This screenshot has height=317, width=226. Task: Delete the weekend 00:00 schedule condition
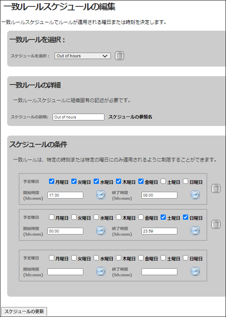216,224
